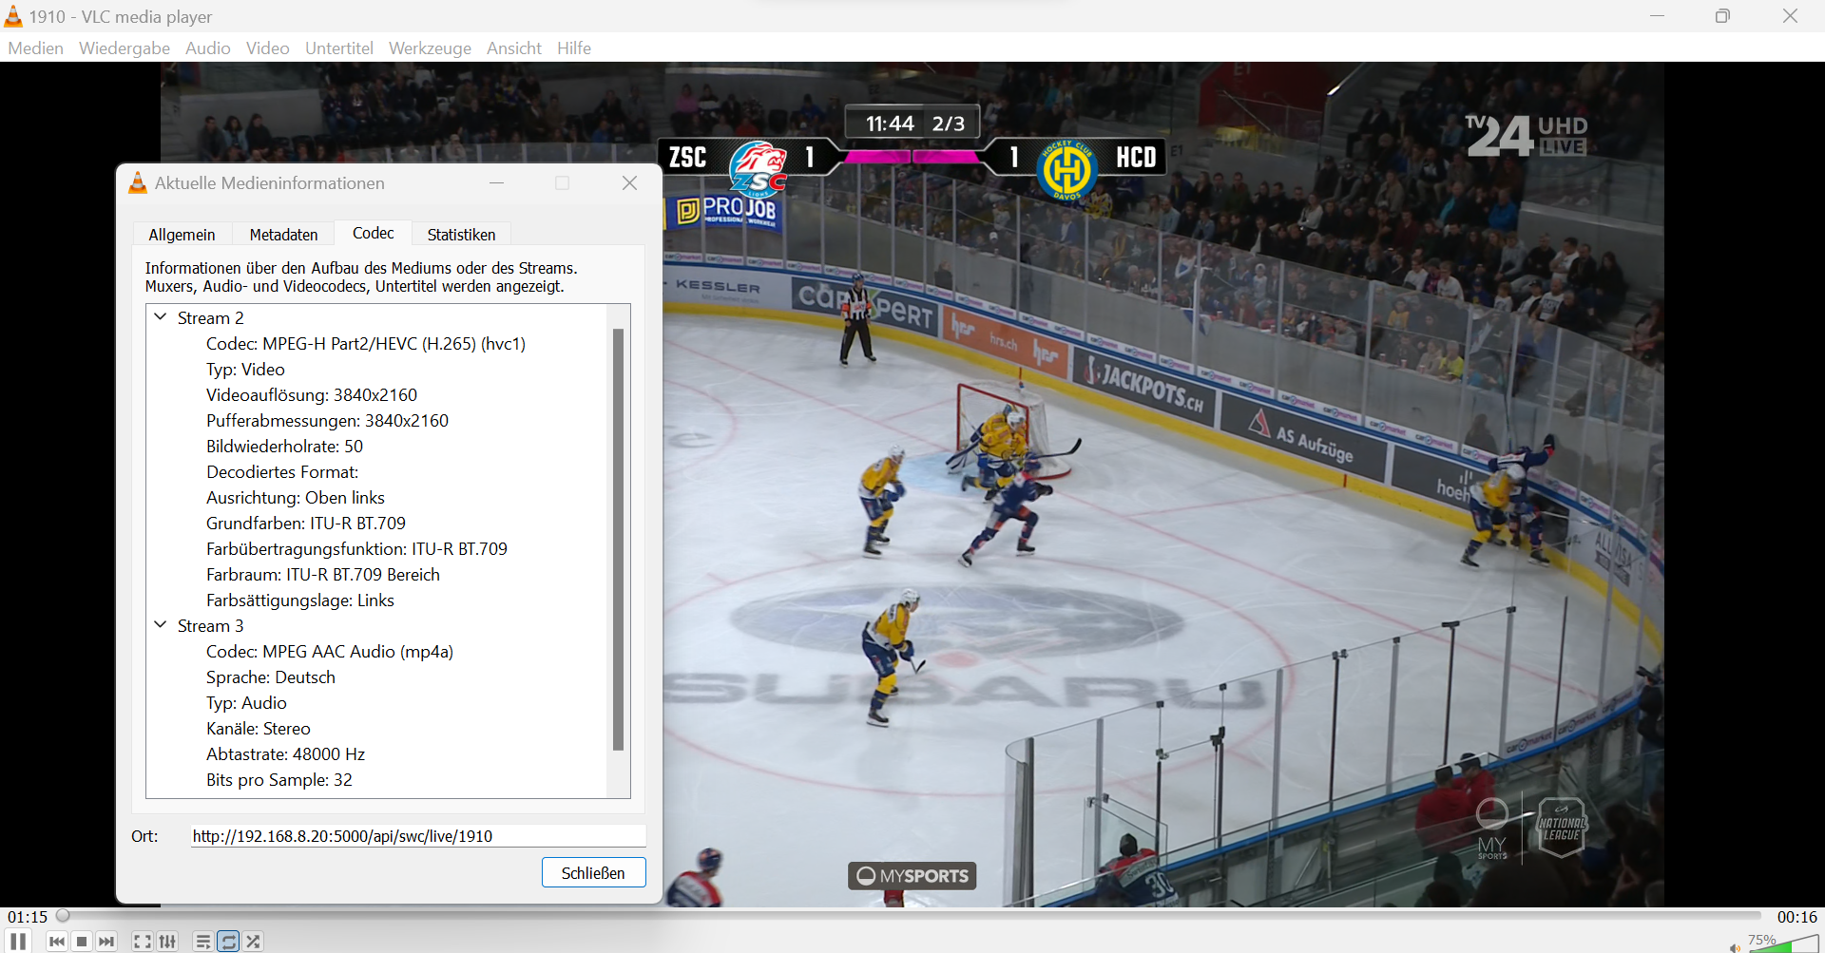Select Farbraum: ITU-R BT.709 Bereich row

click(323, 575)
